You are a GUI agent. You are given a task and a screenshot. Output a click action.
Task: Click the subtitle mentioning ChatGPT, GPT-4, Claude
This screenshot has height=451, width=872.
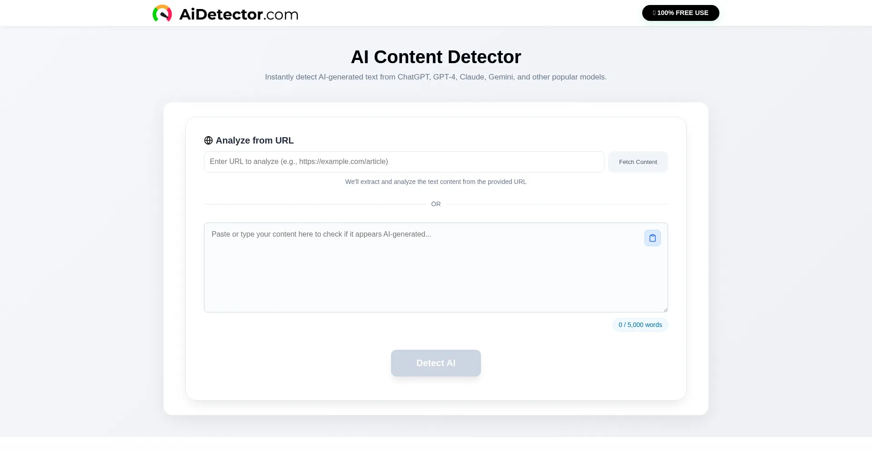tap(436, 77)
